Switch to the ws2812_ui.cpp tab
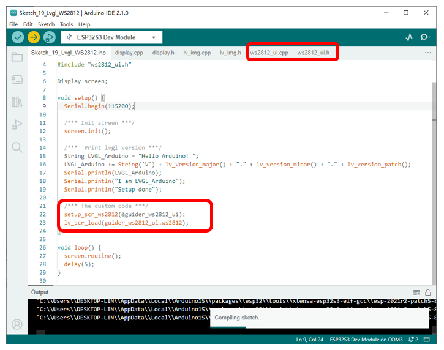Image resolution: width=444 pixels, height=350 pixels. pos(269,53)
